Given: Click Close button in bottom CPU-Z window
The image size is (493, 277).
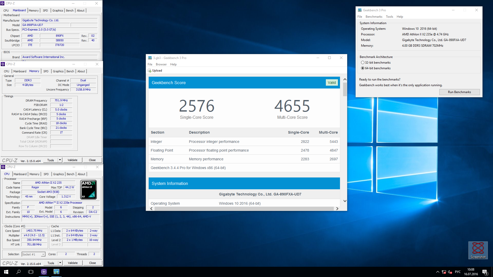Looking at the screenshot, I should pyautogui.click(x=92, y=263).
